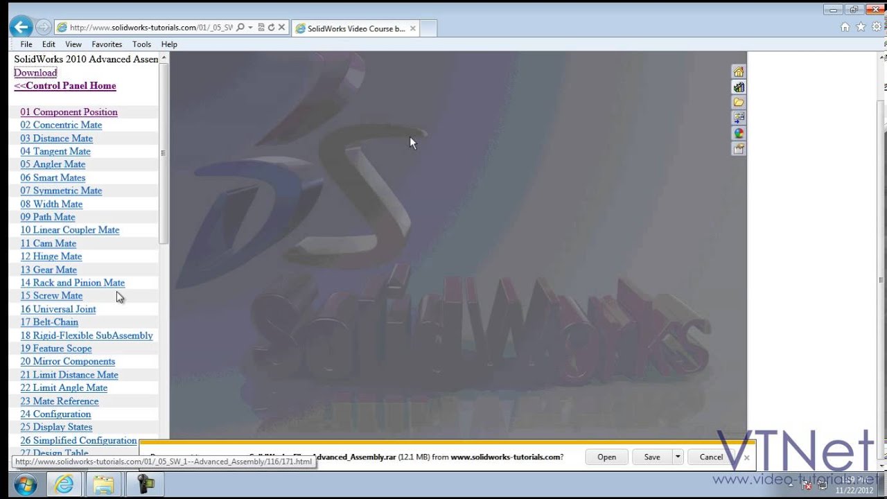
Task: Open 10 Linear Coupler Mate lesson
Action: (69, 230)
